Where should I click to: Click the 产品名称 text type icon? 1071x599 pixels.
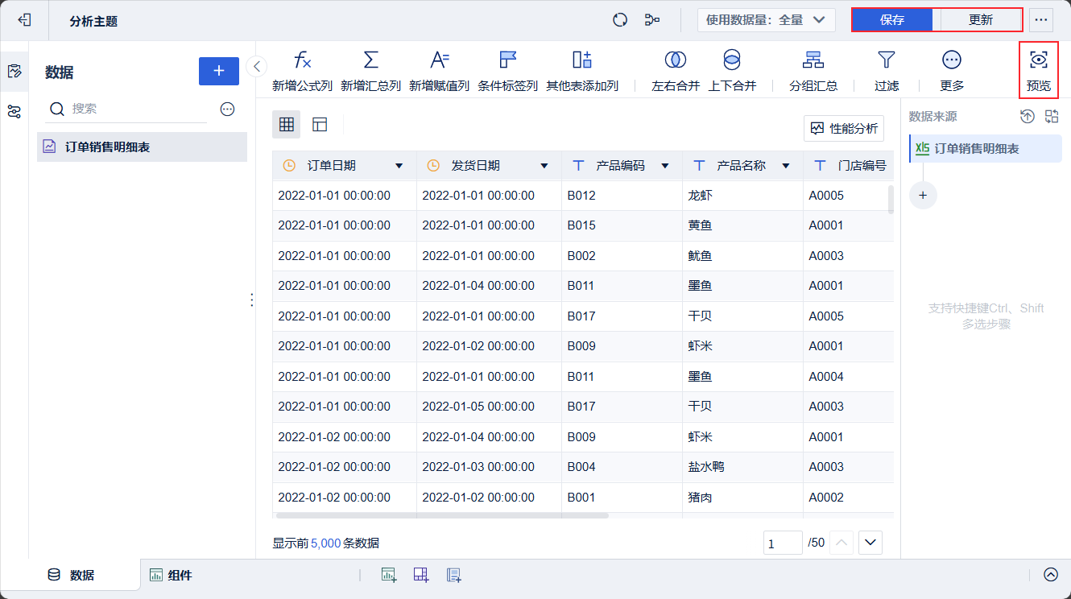[699, 166]
